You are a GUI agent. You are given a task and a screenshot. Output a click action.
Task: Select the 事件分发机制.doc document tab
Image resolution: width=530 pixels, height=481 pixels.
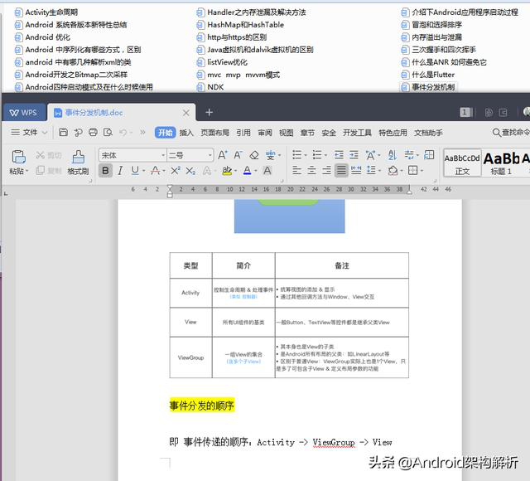(122, 113)
